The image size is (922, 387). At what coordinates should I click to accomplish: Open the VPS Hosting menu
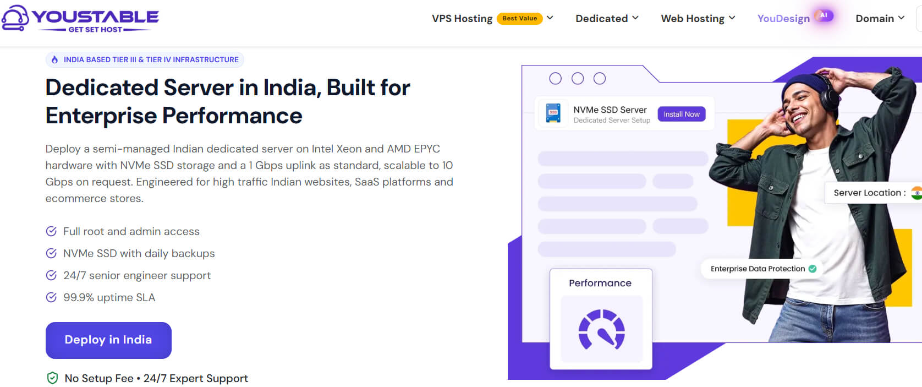(x=462, y=19)
